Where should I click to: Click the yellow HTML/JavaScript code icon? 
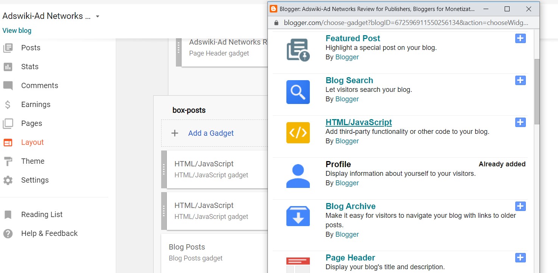click(x=298, y=133)
